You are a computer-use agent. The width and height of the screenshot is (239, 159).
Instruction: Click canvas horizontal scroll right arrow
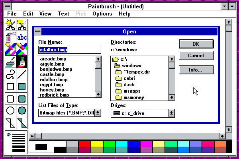click(222, 136)
